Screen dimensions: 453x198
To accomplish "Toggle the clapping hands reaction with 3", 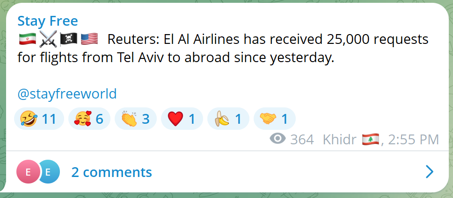I will click(136, 119).
